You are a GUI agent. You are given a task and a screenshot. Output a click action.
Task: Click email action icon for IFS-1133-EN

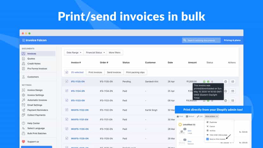233,101
